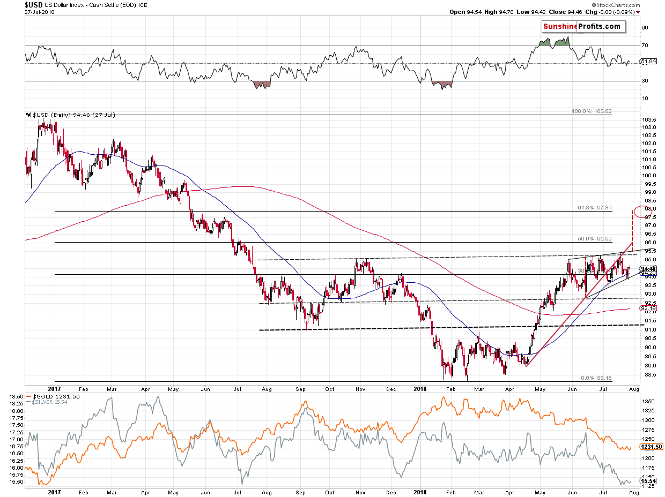The width and height of the screenshot is (665, 497).
Task: Click the Chg -0.08 (-0.09%) value
Action: 611,12
